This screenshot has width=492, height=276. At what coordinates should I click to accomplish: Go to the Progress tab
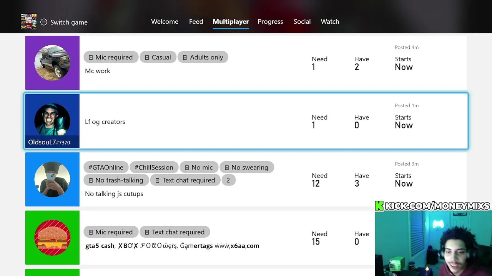coord(270,21)
